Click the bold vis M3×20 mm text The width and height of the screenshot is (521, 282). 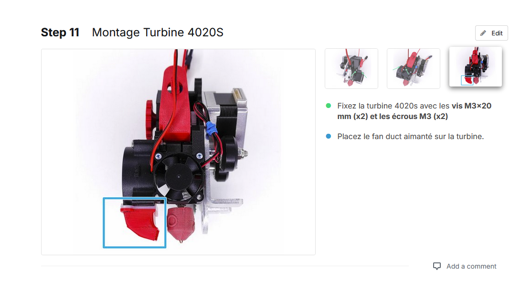[x=415, y=111]
